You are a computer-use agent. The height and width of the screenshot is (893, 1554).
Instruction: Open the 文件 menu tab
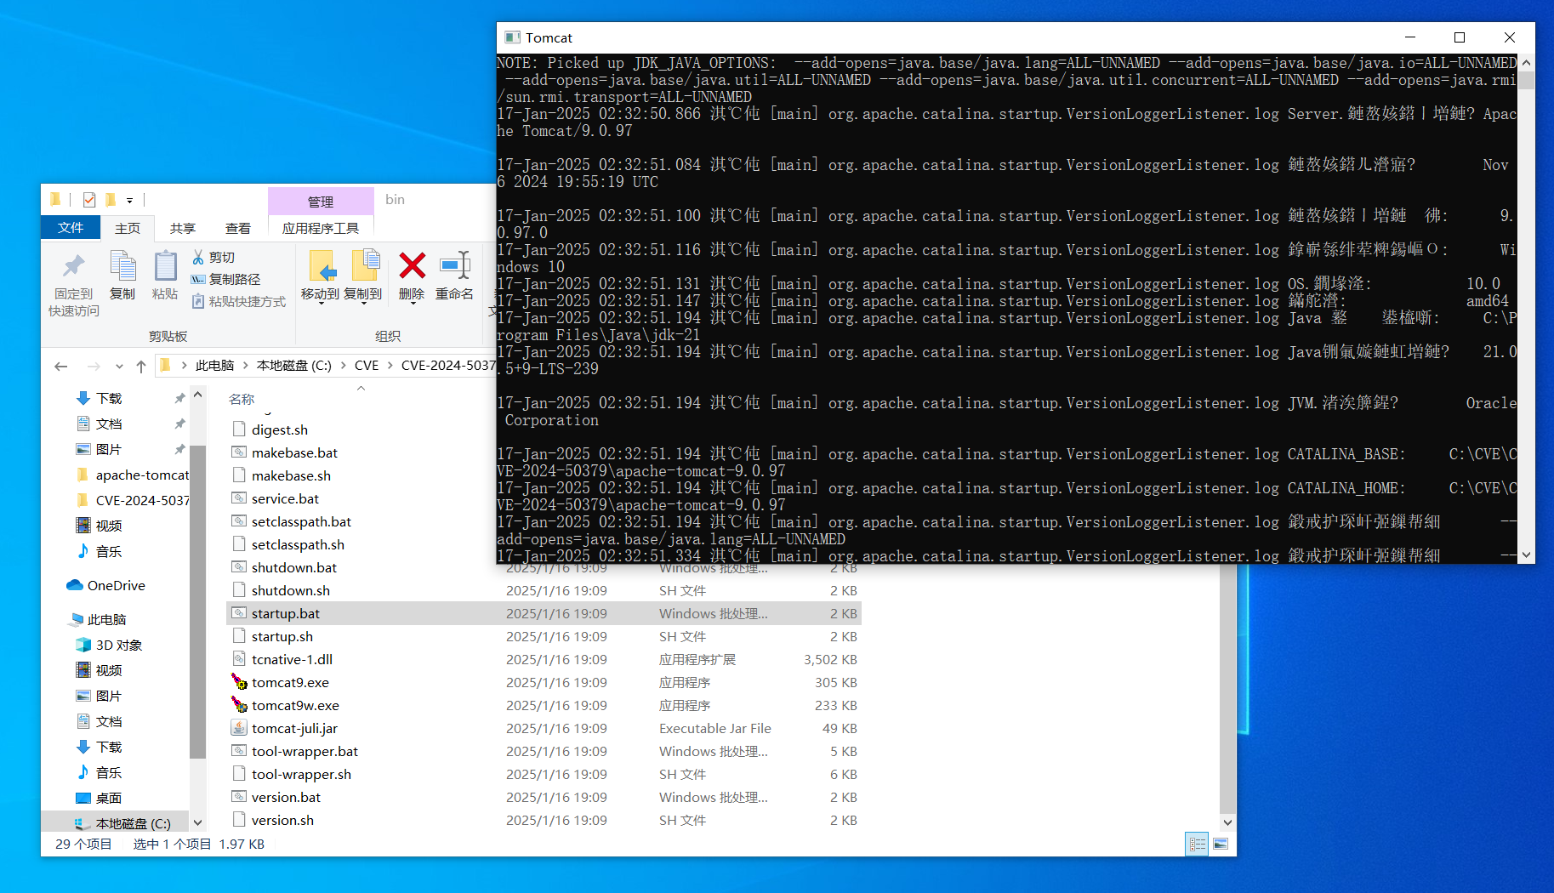tap(71, 228)
